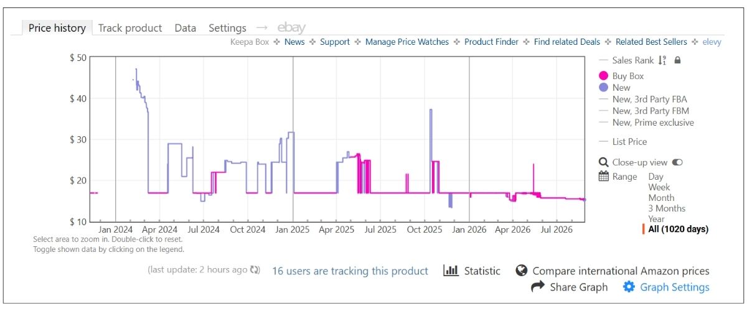Click the Graph Settings gear icon
Viewport: 747px width, 311px height.
pyautogui.click(x=629, y=287)
